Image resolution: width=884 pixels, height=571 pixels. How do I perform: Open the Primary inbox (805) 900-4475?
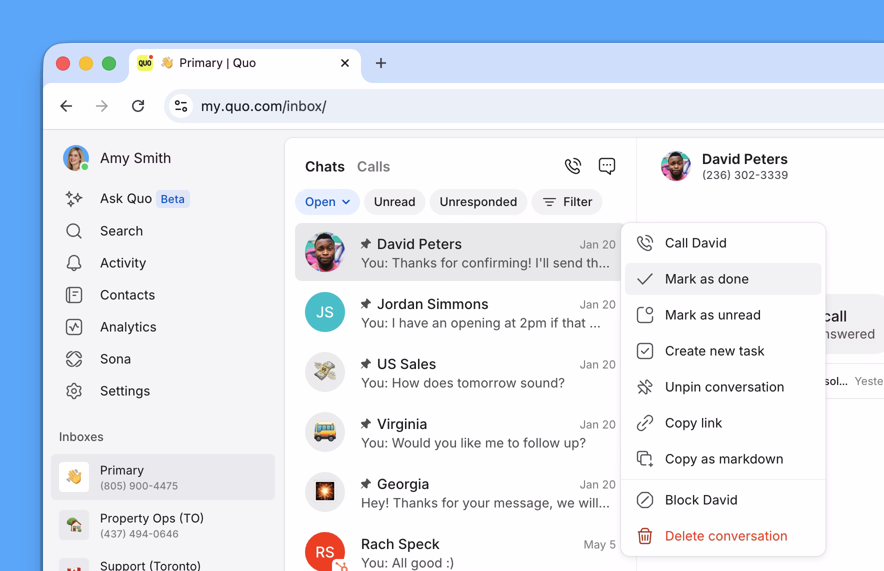[x=163, y=477]
